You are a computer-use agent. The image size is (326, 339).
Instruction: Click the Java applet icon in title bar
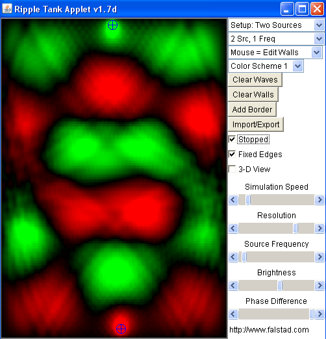(x=7, y=8)
